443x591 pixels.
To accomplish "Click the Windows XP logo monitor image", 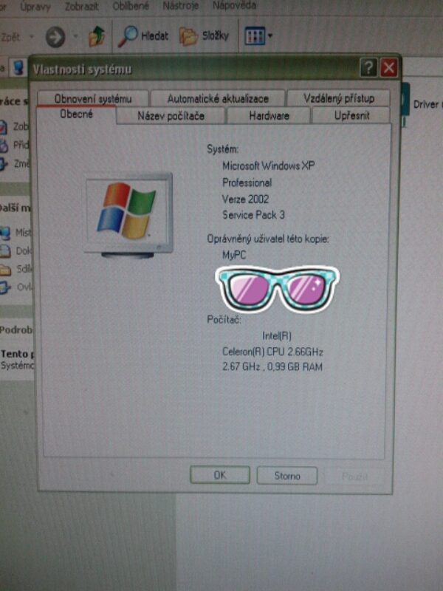I will tap(128, 216).
